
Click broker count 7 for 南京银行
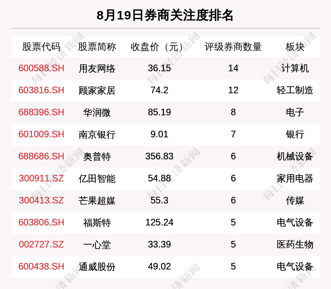coord(233,134)
